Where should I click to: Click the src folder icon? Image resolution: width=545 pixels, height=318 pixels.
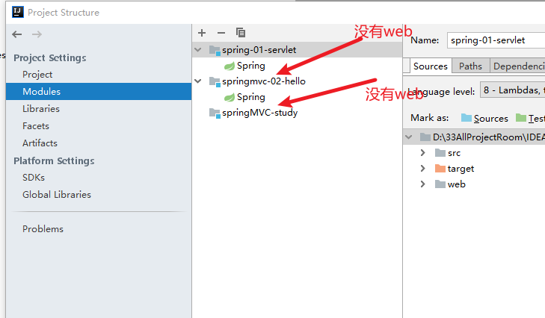(440, 153)
